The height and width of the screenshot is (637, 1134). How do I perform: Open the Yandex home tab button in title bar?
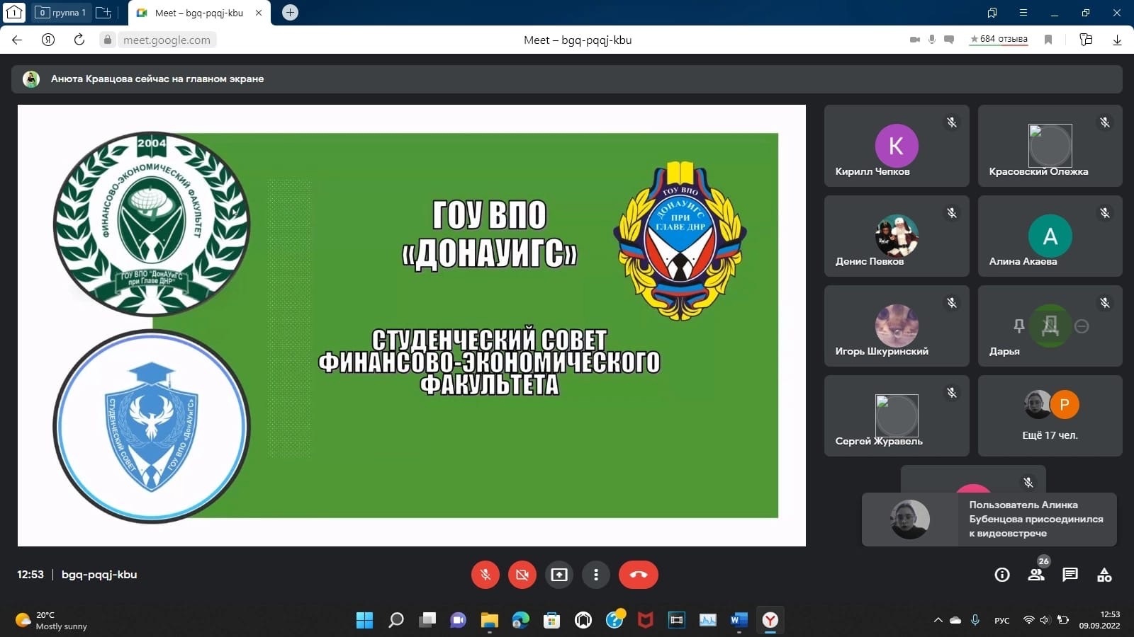pos(14,13)
